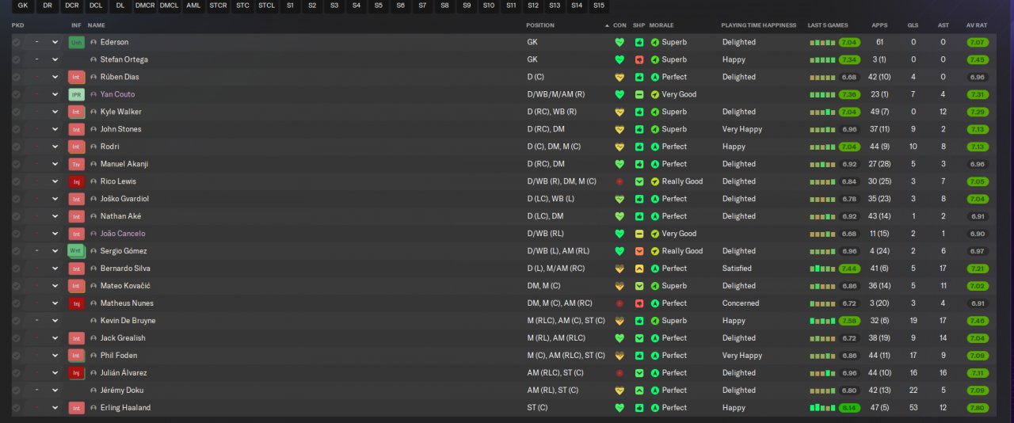The image size is (1014, 423).
Task: Open the position dropdown arrow for Jack Grealish
Action: point(55,338)
